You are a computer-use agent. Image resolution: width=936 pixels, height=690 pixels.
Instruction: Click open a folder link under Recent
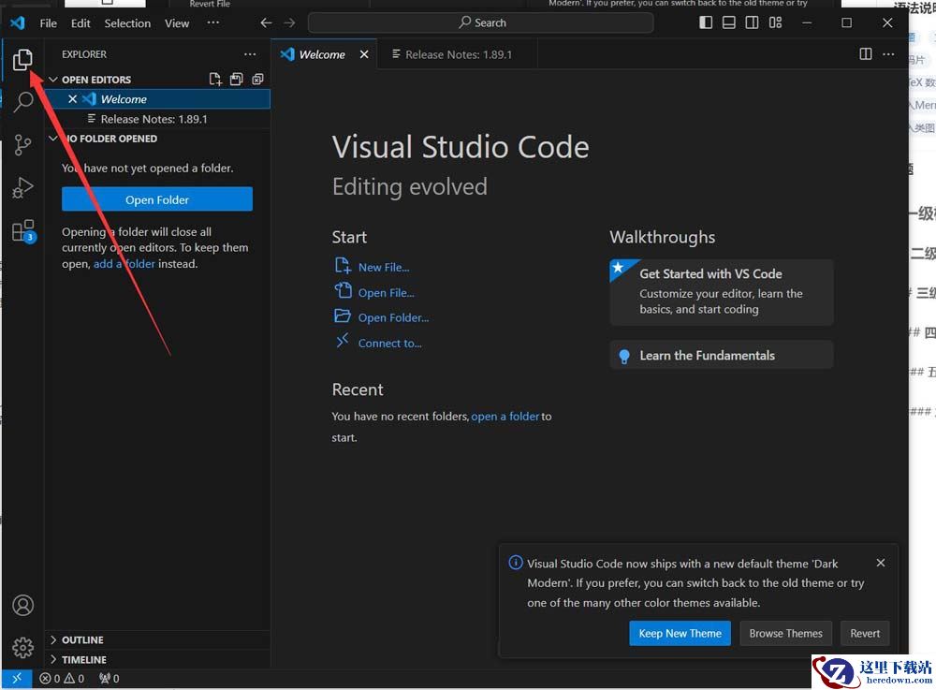505,417
